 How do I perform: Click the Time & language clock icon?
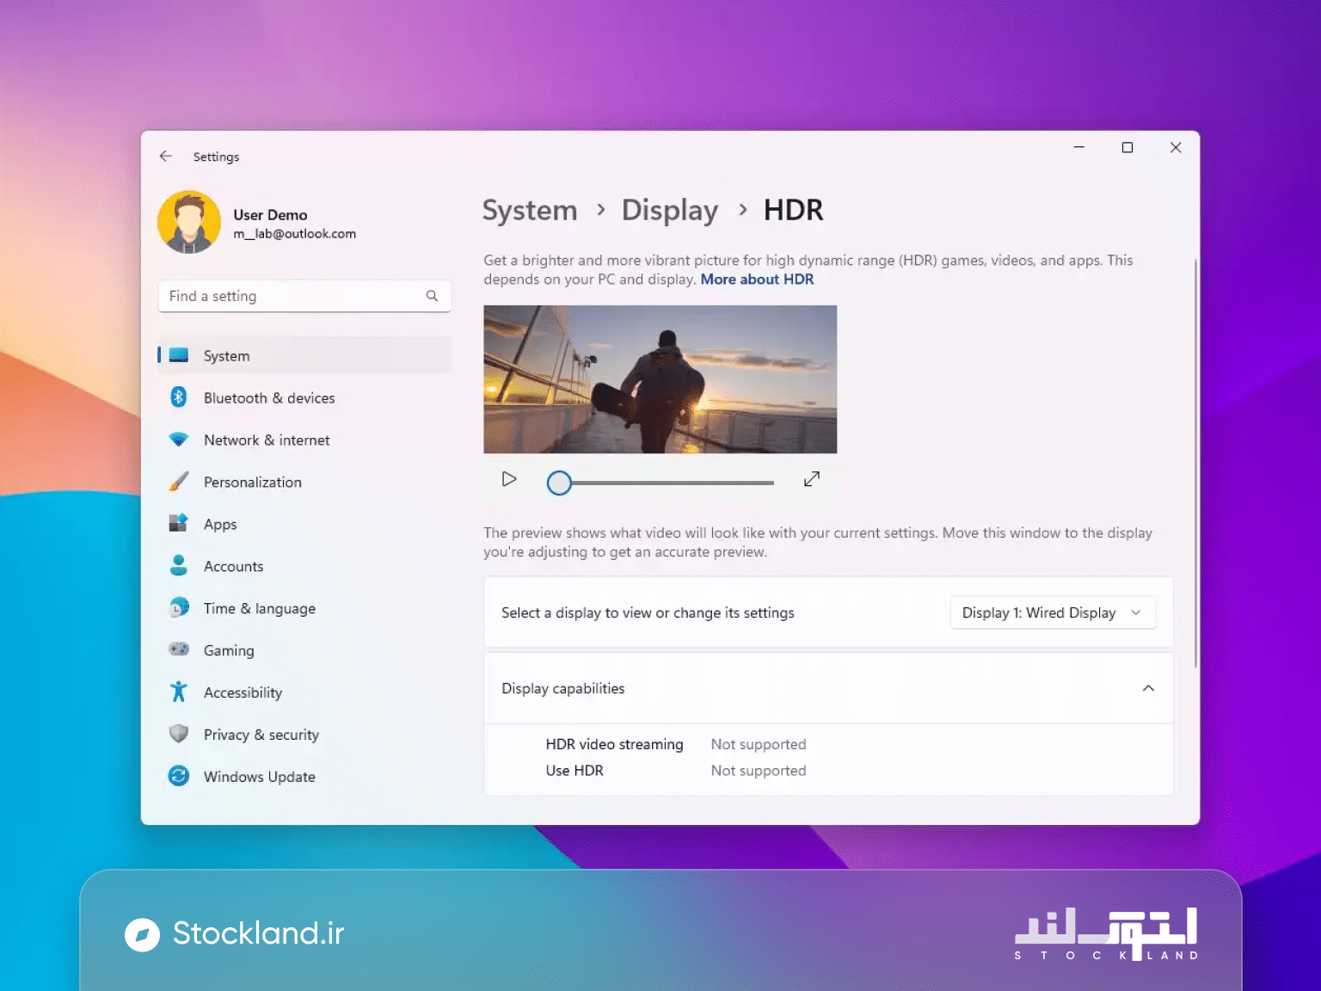(x=179, y=608)
